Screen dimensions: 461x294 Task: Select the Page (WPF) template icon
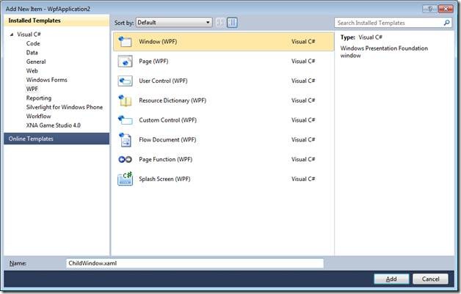tap(125, 61)
